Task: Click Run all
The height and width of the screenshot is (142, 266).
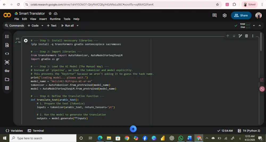Action: click(68, 26)
